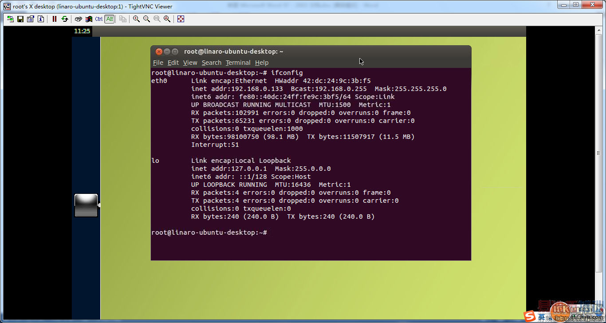Zoom out with the minus magnifier icon

point(147,19)
